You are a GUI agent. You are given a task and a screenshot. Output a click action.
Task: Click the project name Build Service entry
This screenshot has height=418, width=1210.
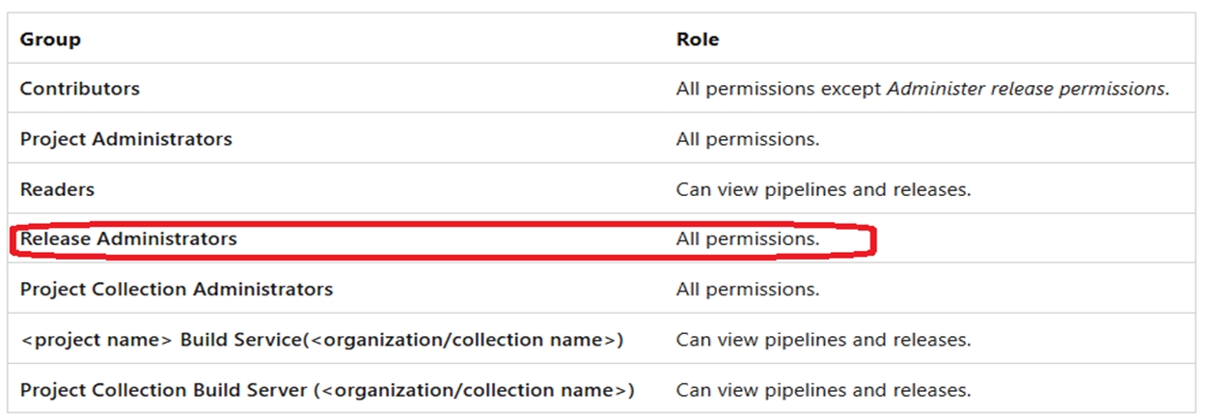pyautogui.click(x=321, y=340)
